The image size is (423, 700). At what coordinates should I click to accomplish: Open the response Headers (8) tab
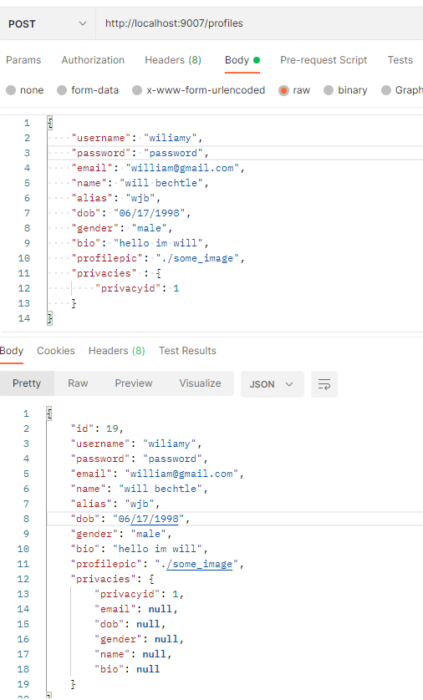pyautogui.click(x=116, y=351)
